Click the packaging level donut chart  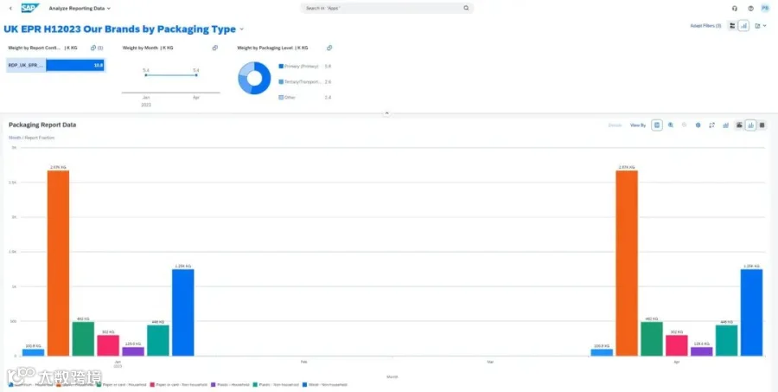click(254, 78)
